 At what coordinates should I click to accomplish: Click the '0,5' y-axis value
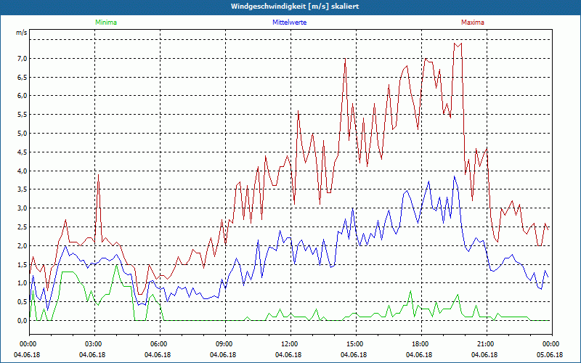pos(22,302)
